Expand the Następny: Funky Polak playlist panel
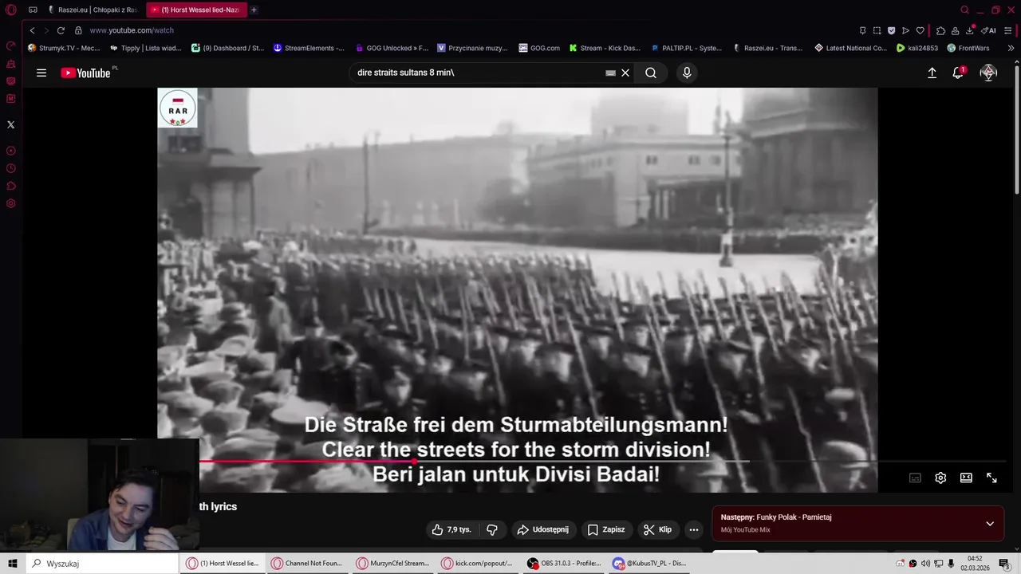Viewport: 1021px width, 574px height. [x=990, y=524]
